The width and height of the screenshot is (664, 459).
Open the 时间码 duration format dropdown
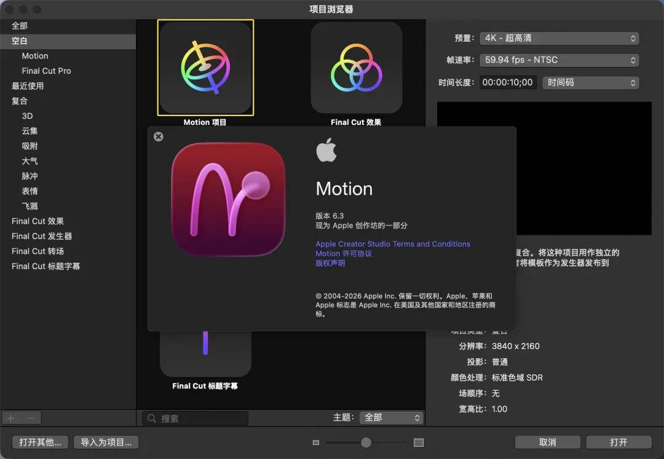coord(591,82)
